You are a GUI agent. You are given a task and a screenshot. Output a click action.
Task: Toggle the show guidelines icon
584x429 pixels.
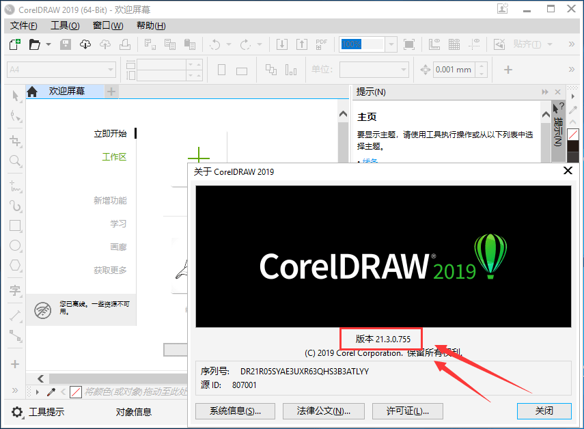[x=474, y=44]
